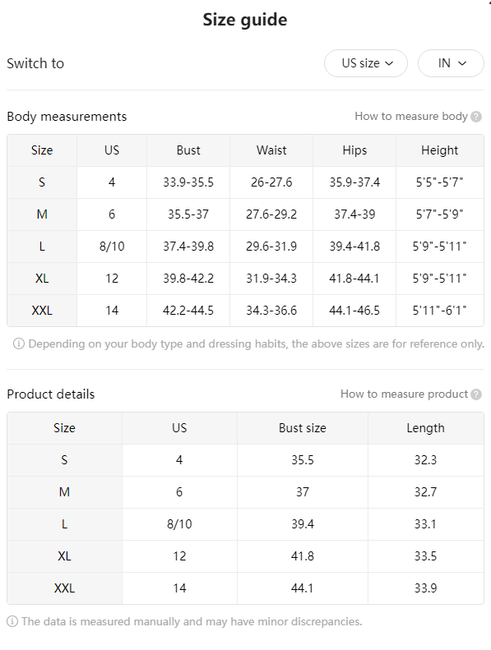Click info icon before Depending on your body type
This screenshot has width=491, height=650.
[19, 343]
